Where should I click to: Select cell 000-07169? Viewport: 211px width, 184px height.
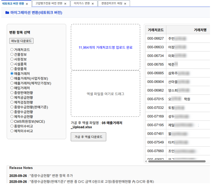[x=156, y=116]
